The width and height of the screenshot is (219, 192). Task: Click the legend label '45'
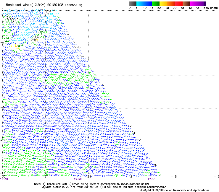click(197, 8)
